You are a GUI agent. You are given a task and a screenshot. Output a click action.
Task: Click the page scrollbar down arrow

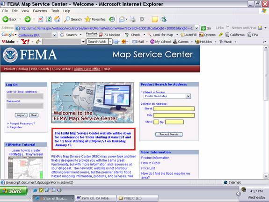click(x=266, y=176)
